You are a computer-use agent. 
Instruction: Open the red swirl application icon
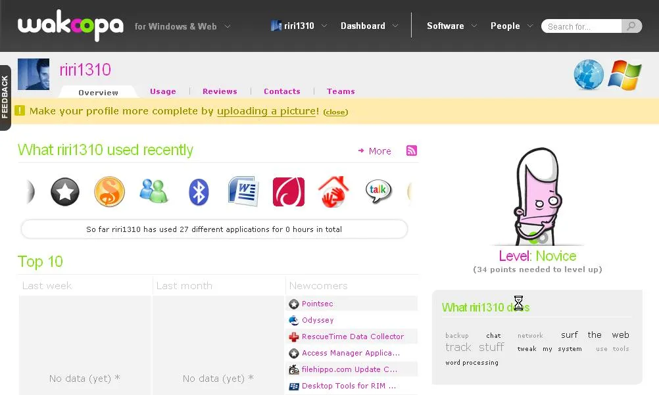[x=288, y=192]
